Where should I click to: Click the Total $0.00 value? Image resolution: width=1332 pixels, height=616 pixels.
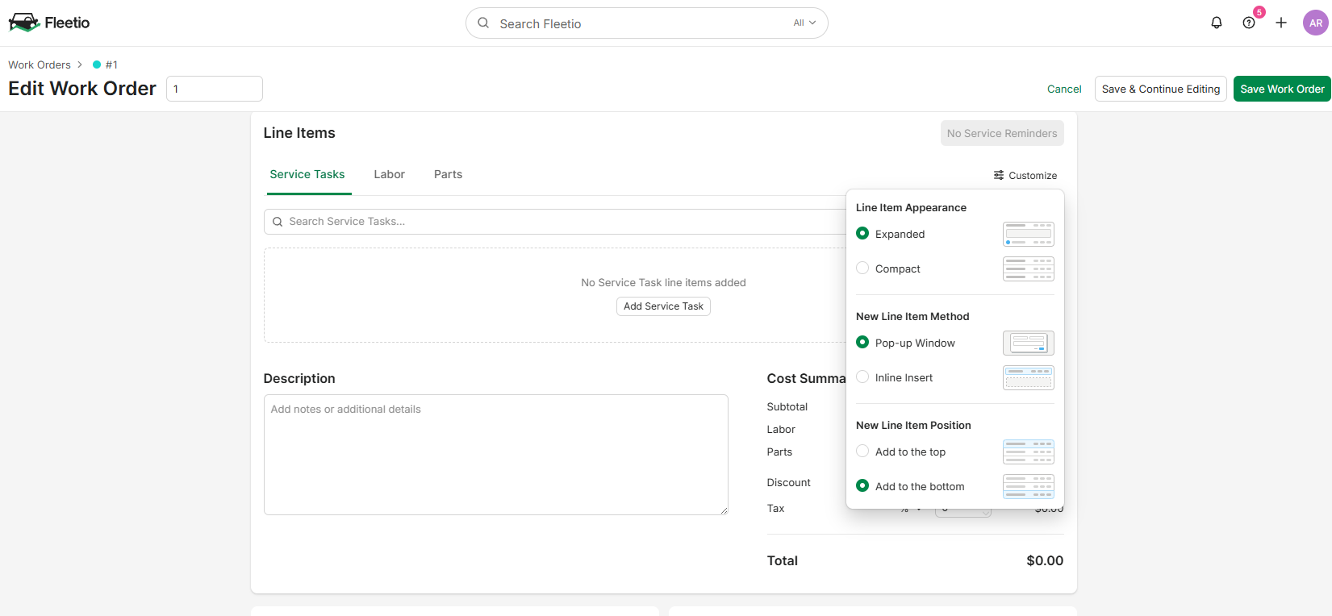tap(1045, 560)
